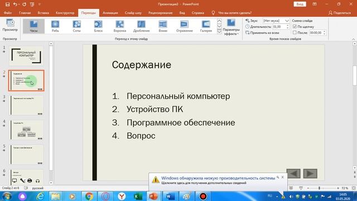Switch to Слайд-шоу tab

[x=133, y=13]
